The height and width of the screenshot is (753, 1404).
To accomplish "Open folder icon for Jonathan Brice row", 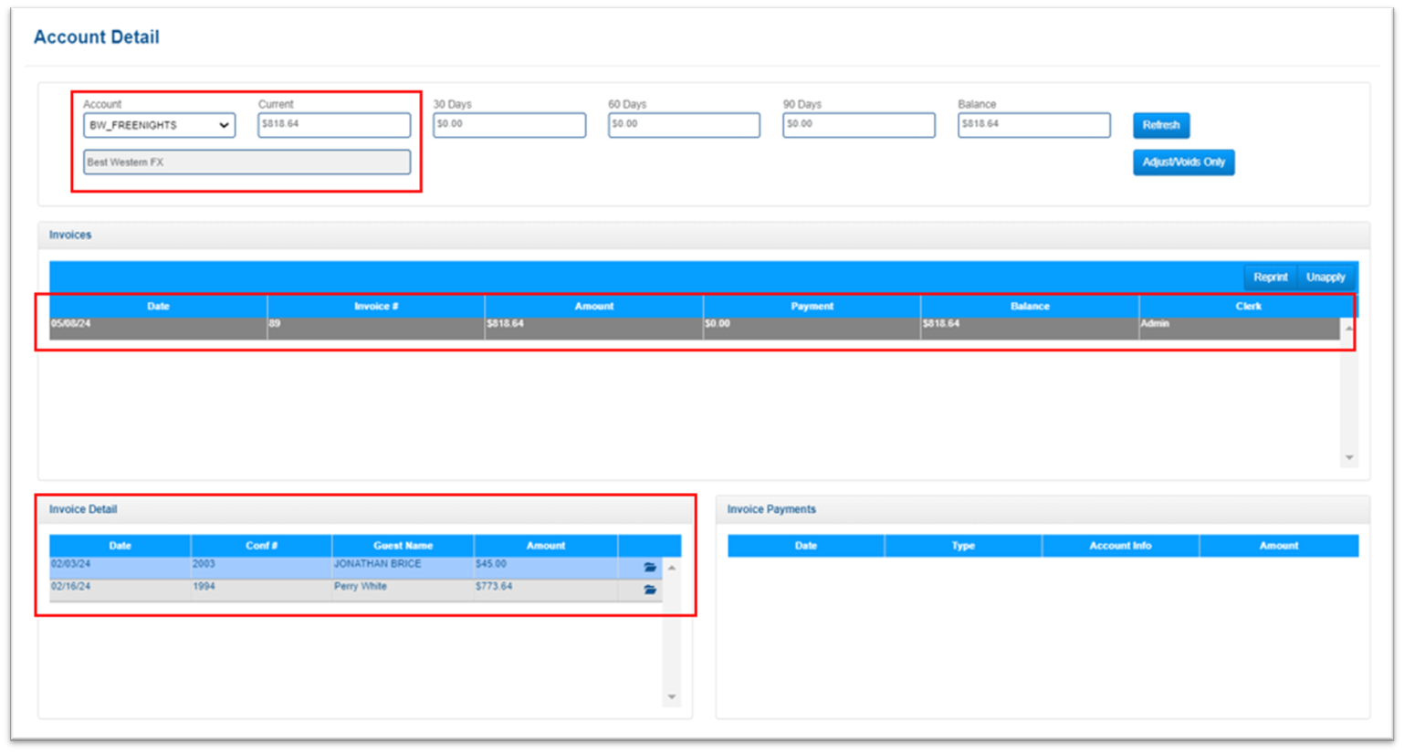I will pos(649,567).
